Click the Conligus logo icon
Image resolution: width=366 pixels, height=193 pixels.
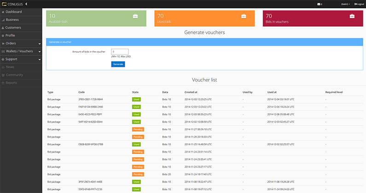coord(4,4)
